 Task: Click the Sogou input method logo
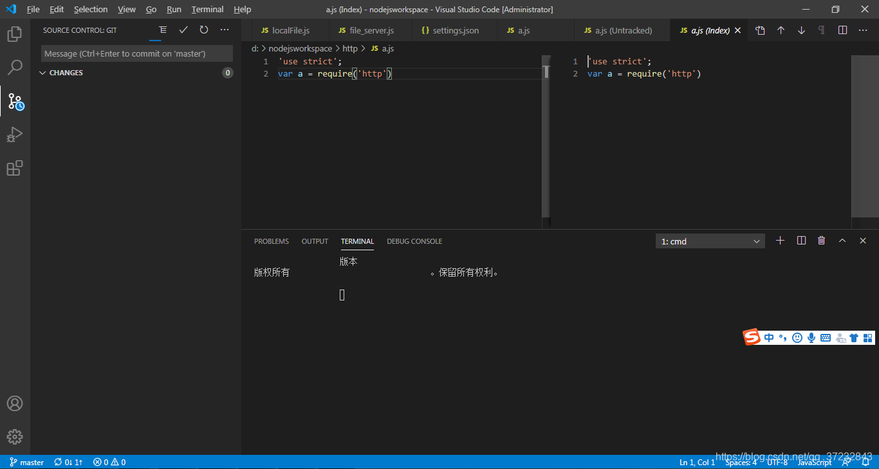[x=752, y=337]
